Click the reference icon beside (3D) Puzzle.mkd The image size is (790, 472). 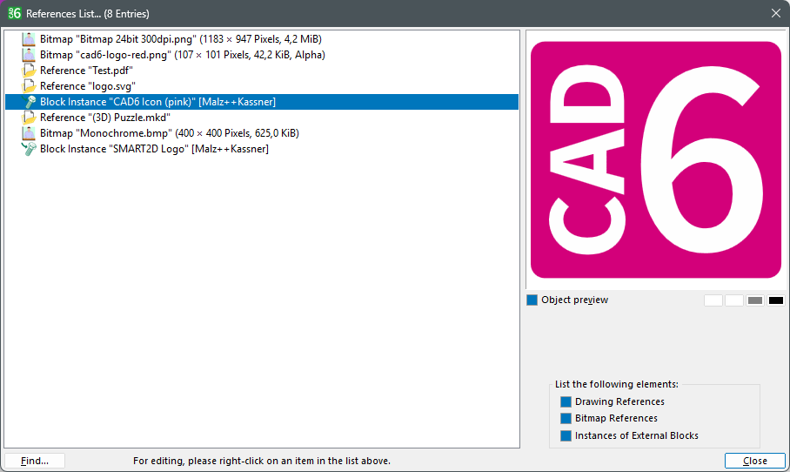click(x=29, y=118)
